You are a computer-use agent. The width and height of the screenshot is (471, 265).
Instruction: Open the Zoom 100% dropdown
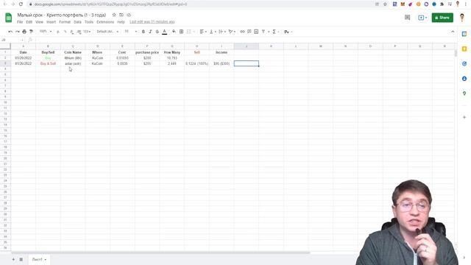46,32
